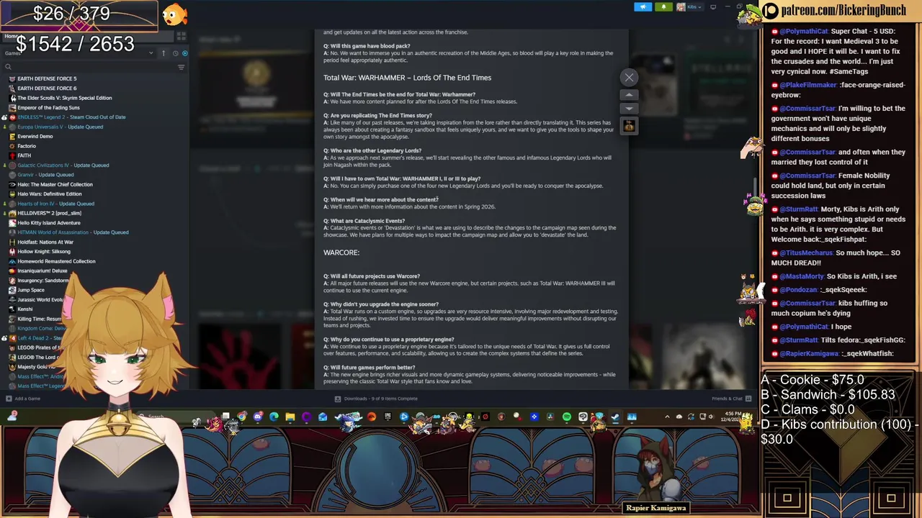Open Epic Games Launcher from taskbar
Screen dimensions: 922x518
[388, 417]
